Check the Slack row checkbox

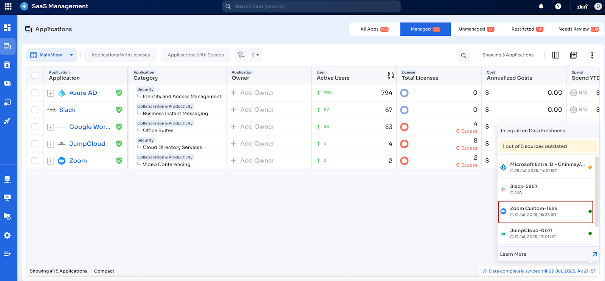[x=35, y=110]
